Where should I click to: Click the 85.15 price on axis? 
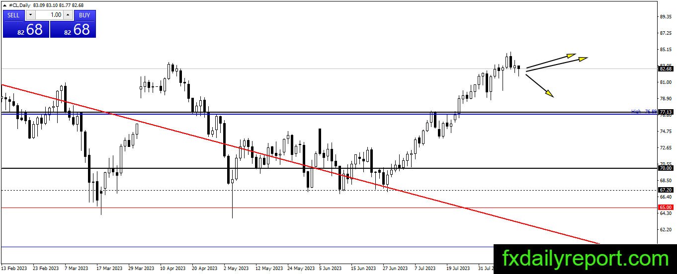666,50
